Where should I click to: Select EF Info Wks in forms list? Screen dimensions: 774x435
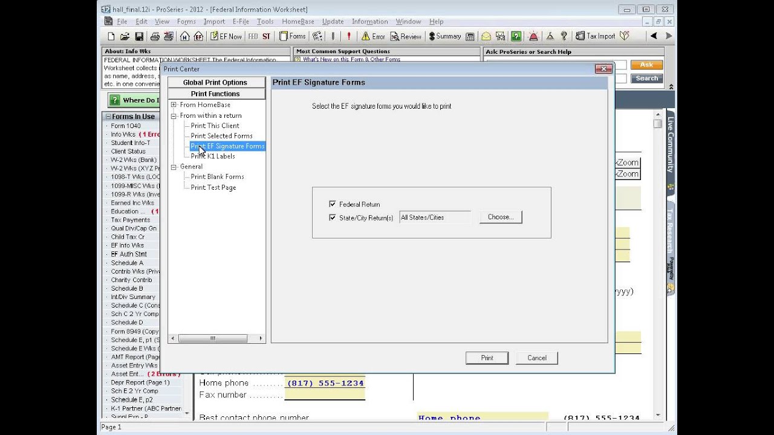click(128, 245)
